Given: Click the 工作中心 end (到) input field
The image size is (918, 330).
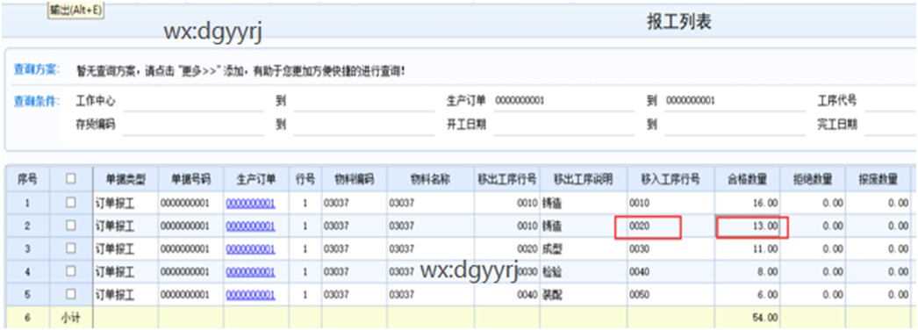Looking at the screenshot, I should [363, 101].
